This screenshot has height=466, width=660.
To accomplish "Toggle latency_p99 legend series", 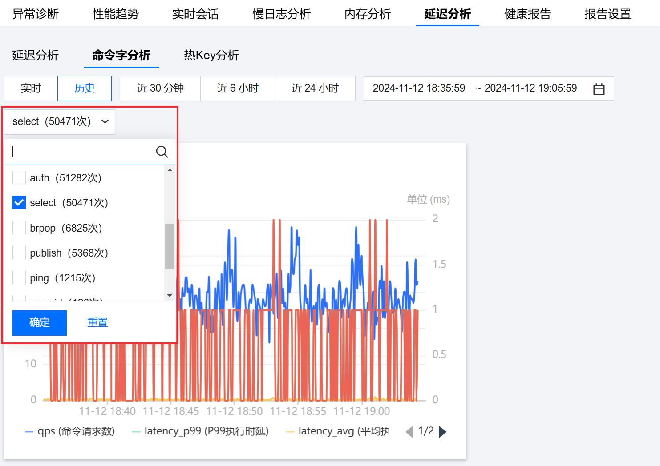I will [x=200, y=431].
